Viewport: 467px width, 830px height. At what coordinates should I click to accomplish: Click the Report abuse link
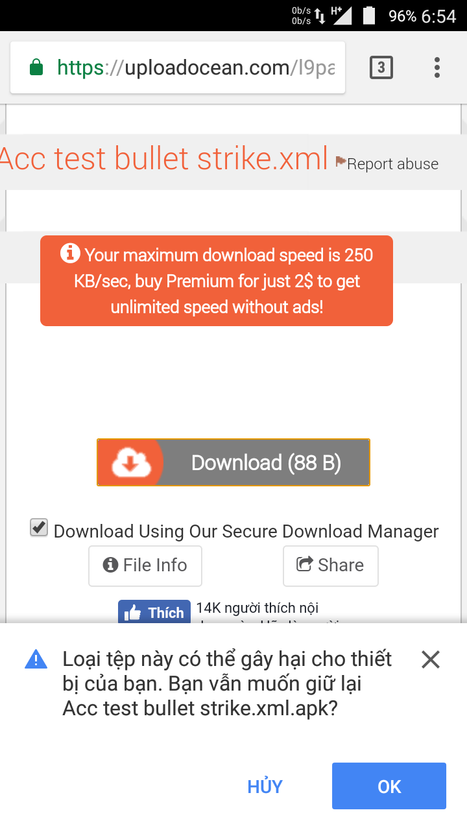point(392,164)
